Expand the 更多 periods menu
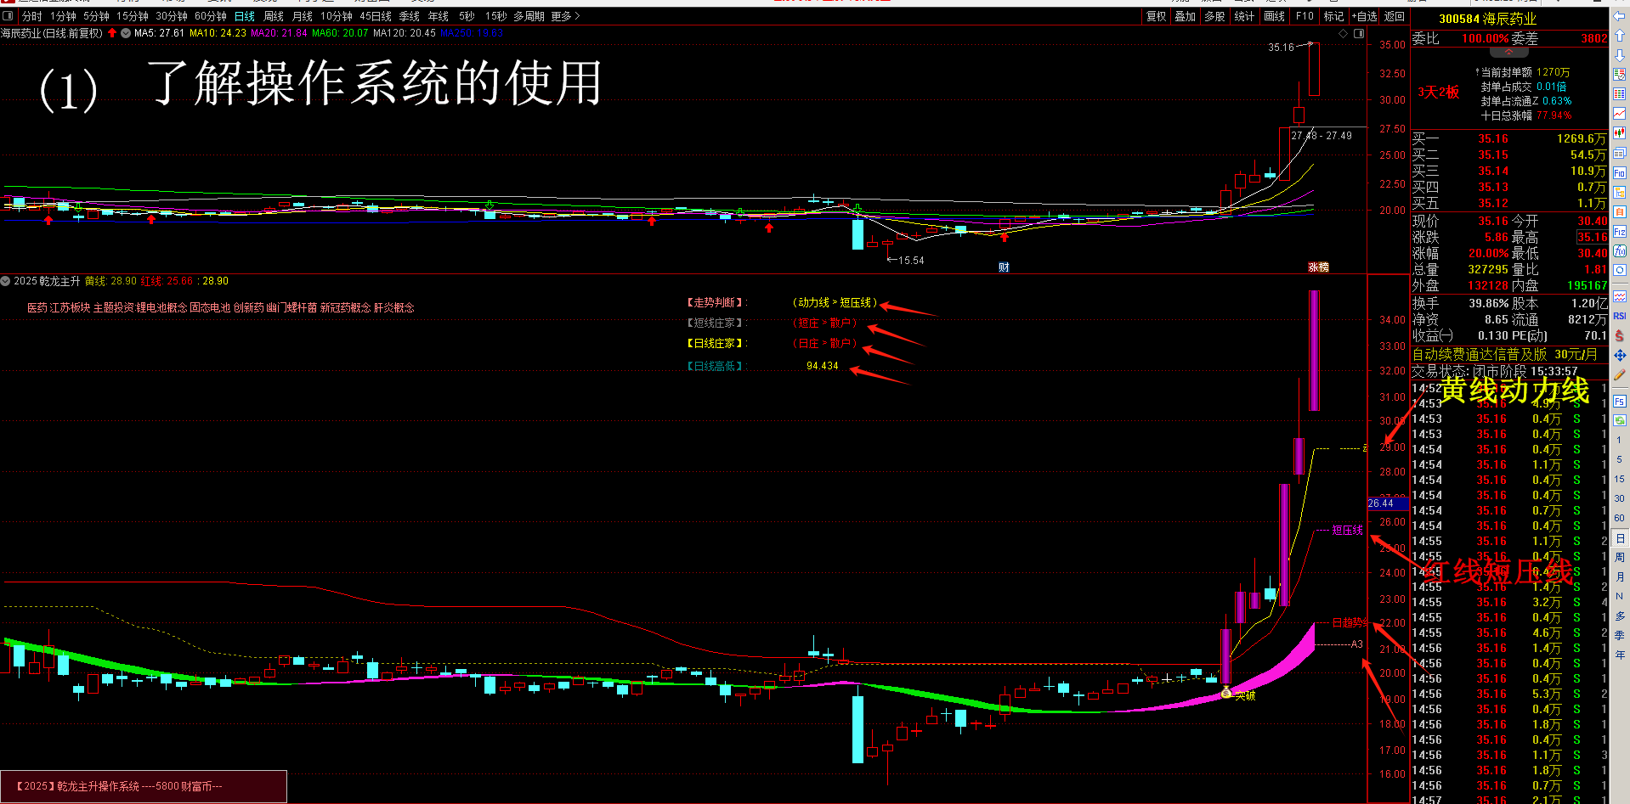The image size is (1630, 804). [565, 16]
